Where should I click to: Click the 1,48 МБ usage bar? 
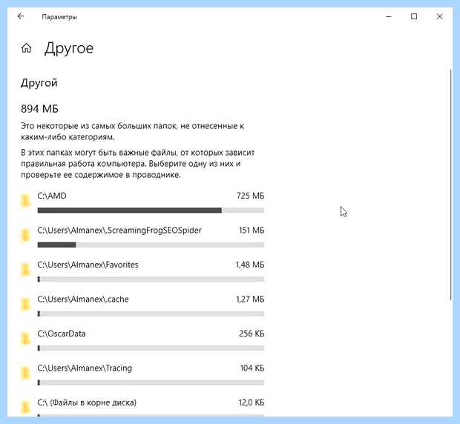click(x=151, y=279)
